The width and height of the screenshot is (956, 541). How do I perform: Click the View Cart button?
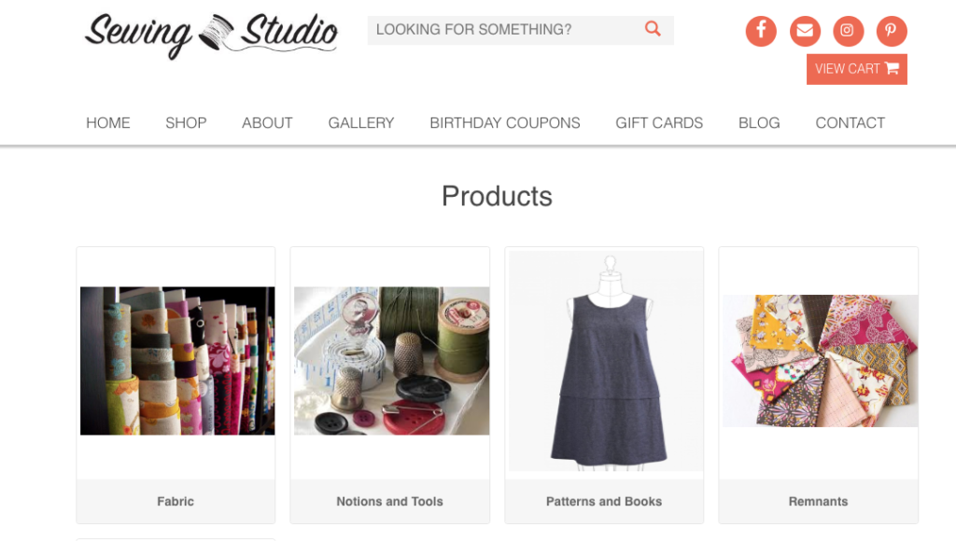click(x=857, y=69)
